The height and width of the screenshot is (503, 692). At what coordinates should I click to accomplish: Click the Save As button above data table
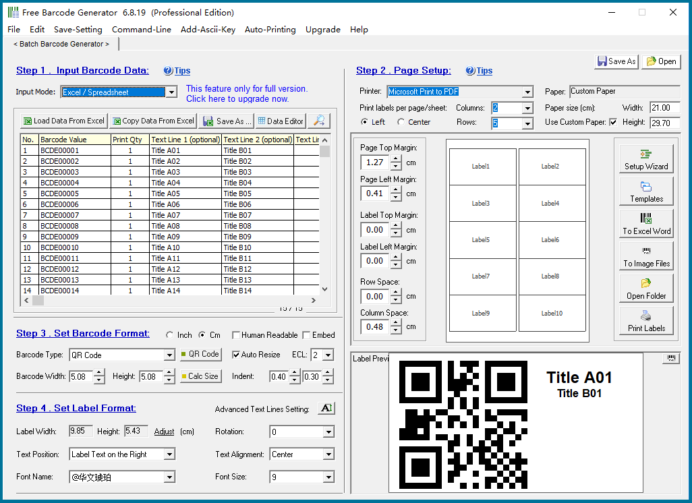[227, 121]
